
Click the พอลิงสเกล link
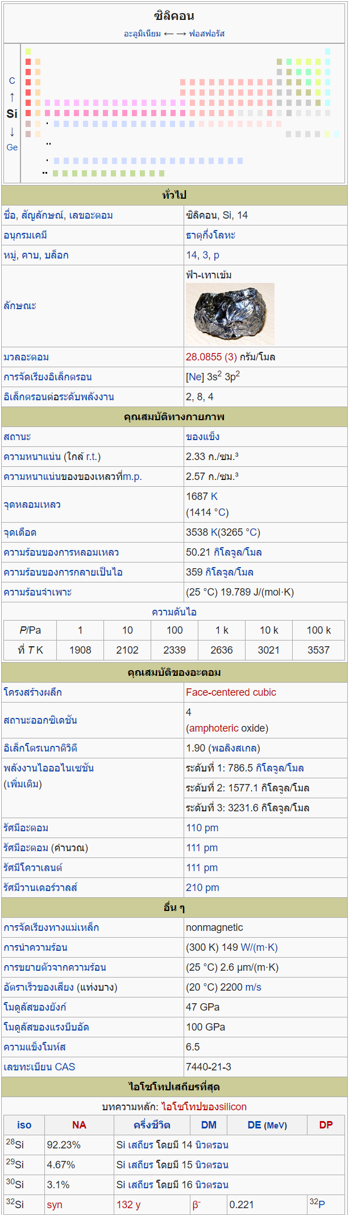pos(234,748)
